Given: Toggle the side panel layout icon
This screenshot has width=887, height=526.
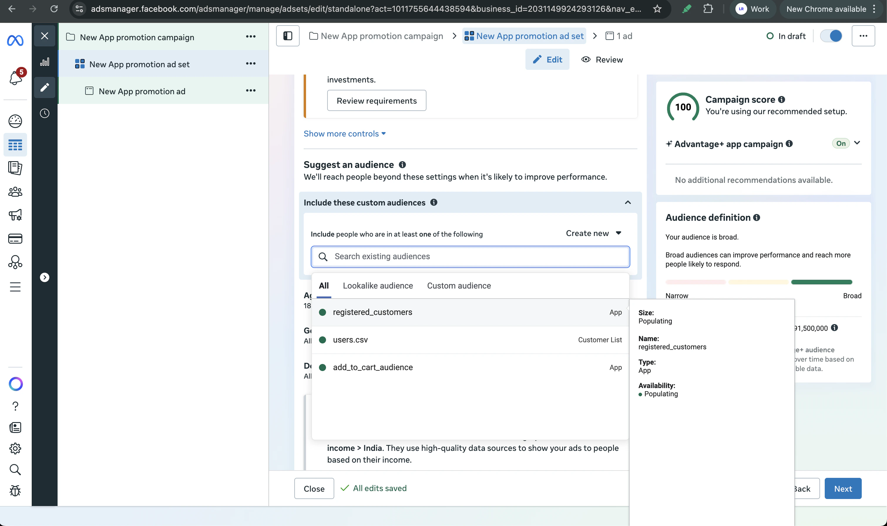Looking at the screenshot, I should (x=288, y=36).
